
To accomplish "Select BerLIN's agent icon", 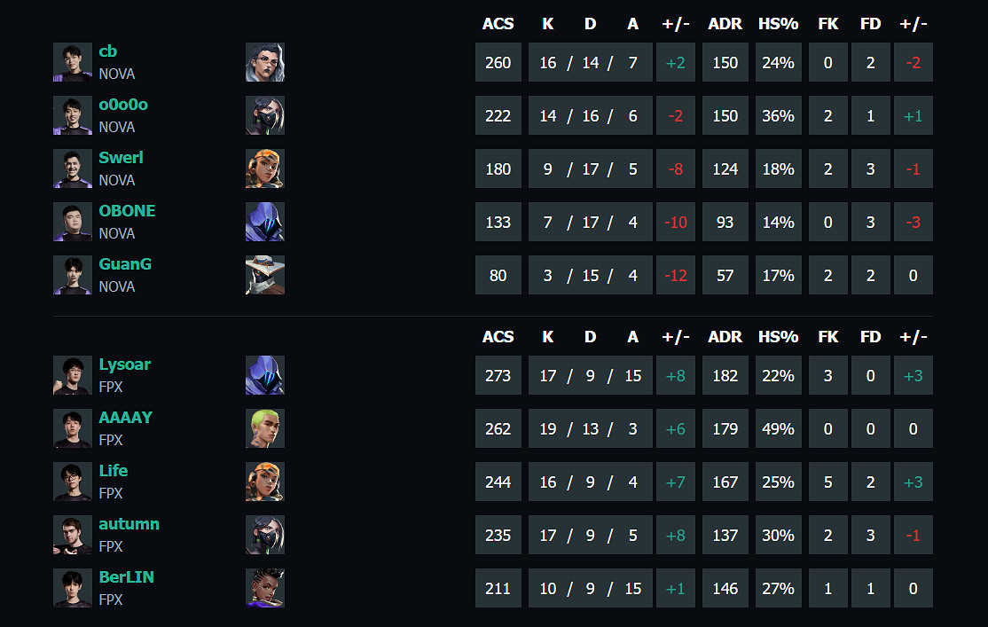I will point(264,588).
